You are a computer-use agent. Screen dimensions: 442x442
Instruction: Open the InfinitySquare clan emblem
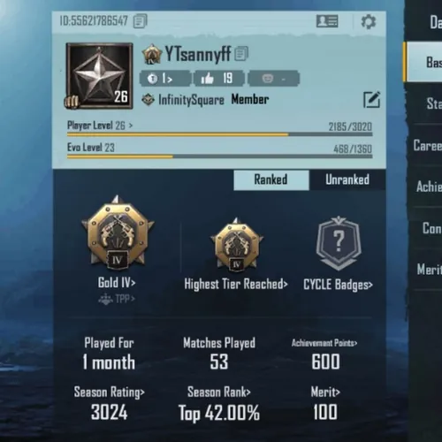click(148, 100)
